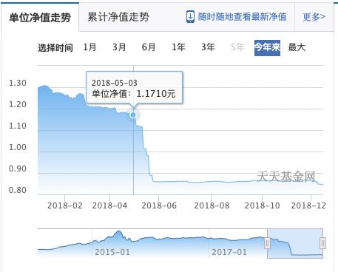This screenshot has width=338, height=272.
Task: Select the 3年 time range
Action: click(x=208, y=47)
